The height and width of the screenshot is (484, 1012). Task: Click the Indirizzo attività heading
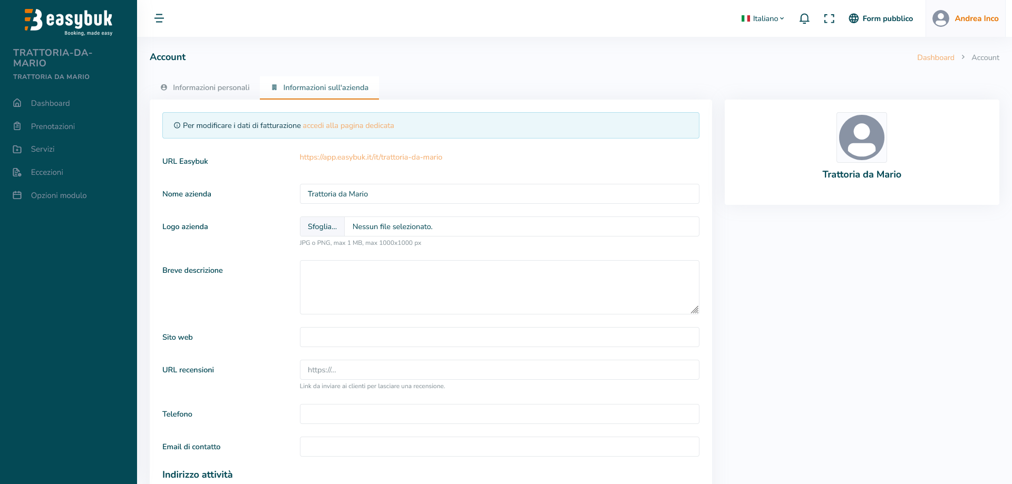(x=197, y=475)
